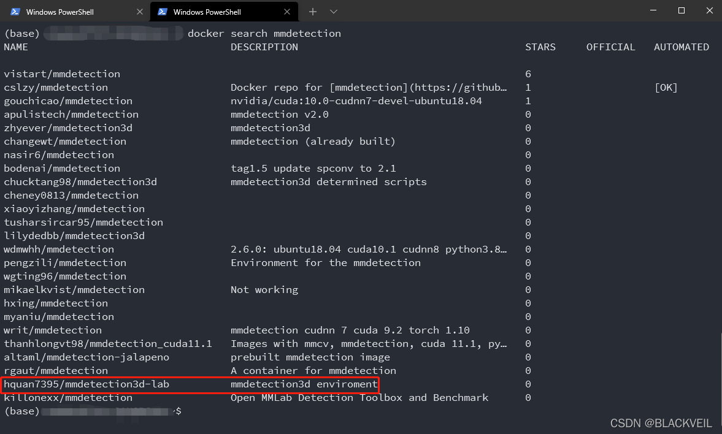Click the AUTOMATED column header text
This screenshot has height=434, width=722.
[x=682, y=47]
